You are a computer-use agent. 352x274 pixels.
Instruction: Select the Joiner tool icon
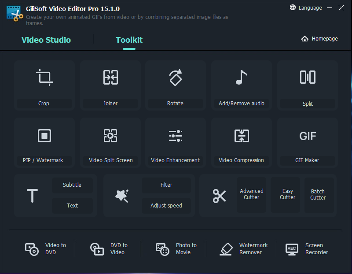click(x=110, y=78)
